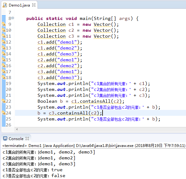The width and height of the screenshot is (186, 179).
Task: Click the console result line ending with true
Action: 33,170
